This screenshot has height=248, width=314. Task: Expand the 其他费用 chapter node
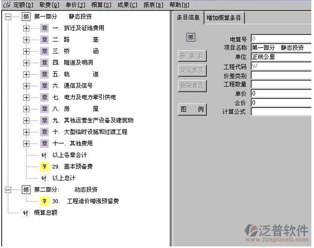click(26, 144)
